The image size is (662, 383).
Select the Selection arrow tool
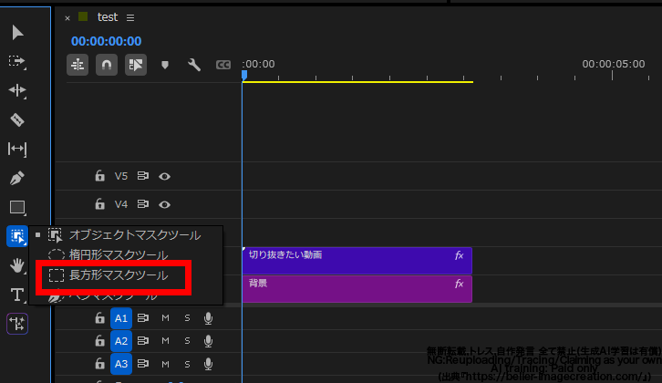17,33
